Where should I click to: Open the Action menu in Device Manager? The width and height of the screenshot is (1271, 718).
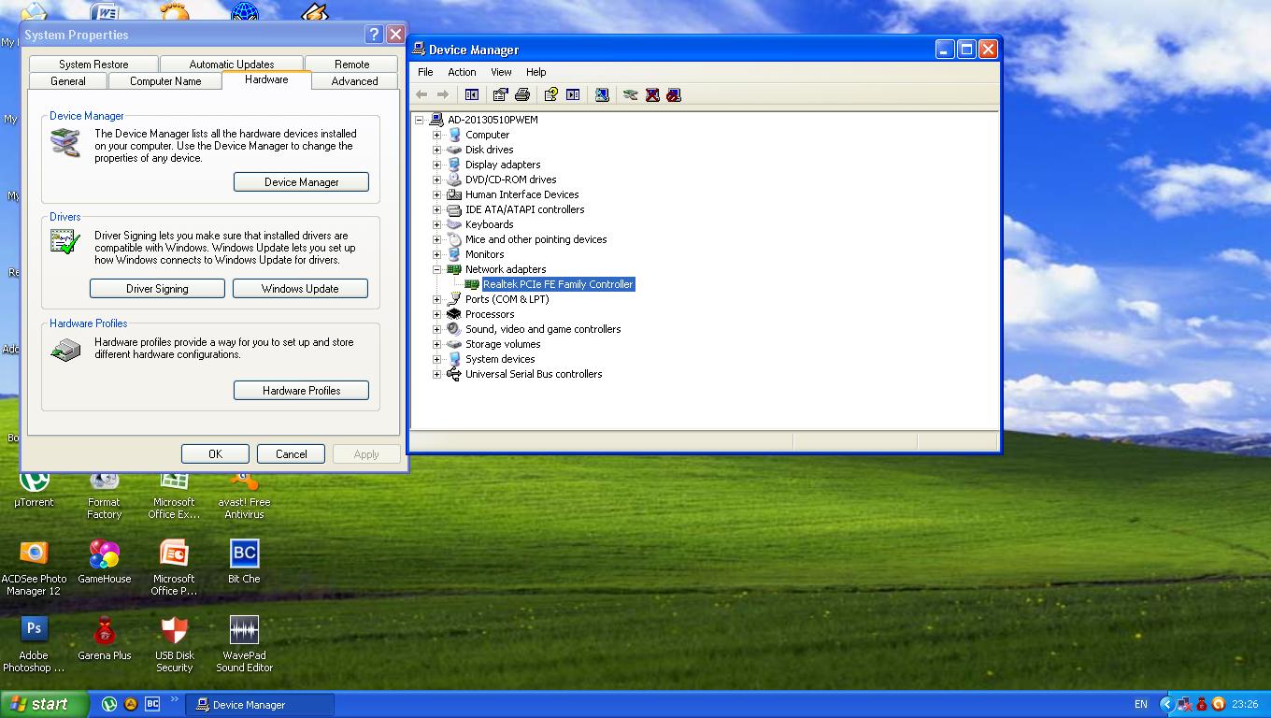462,72
